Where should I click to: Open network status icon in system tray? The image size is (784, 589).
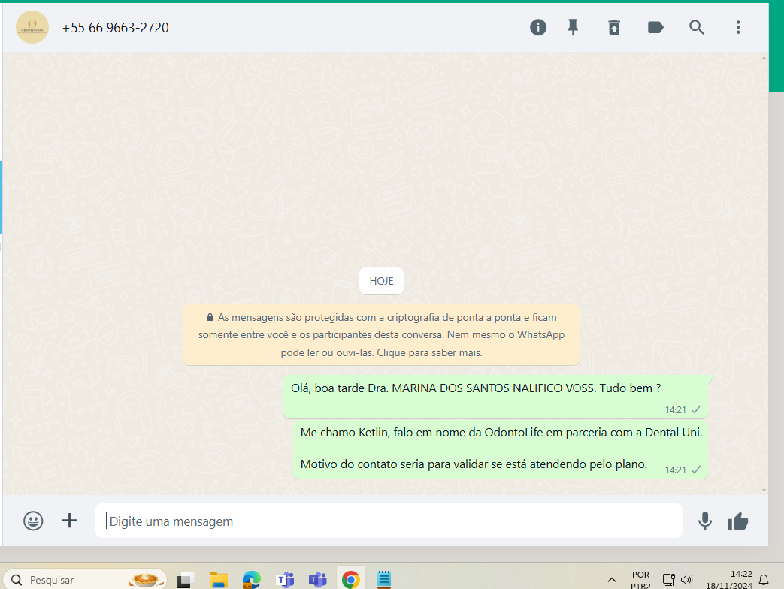(x=669, y=579)
